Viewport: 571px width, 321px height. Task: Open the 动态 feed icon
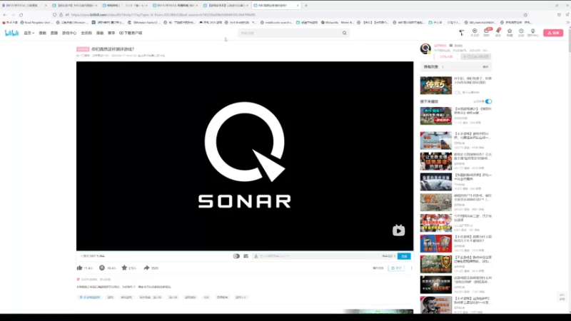pos(498,32)
